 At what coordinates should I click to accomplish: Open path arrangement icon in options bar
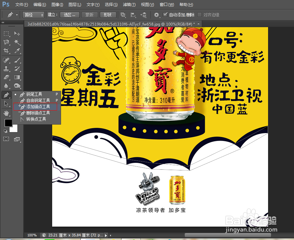pos(143,15)
